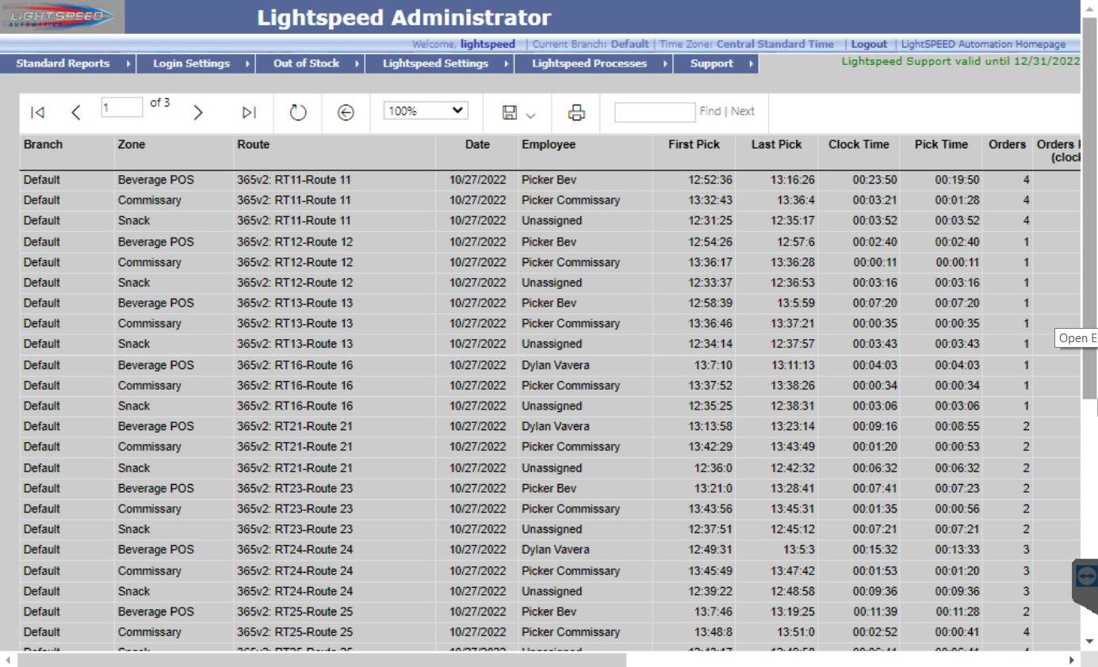Click the Branch column header
Image resolution: width=1098 pixels, height=667 pixels.
(43, 145)
